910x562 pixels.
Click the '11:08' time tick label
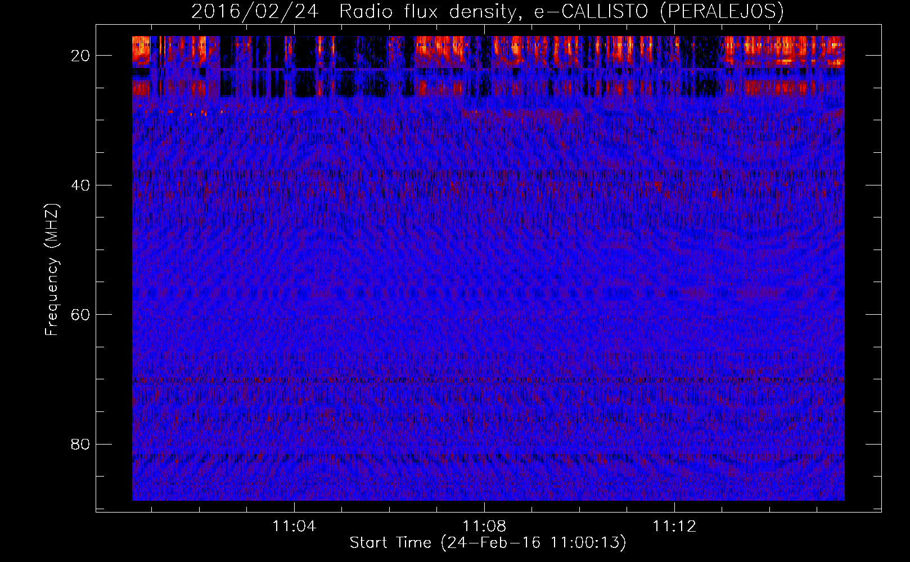click(x=484, y=527)
